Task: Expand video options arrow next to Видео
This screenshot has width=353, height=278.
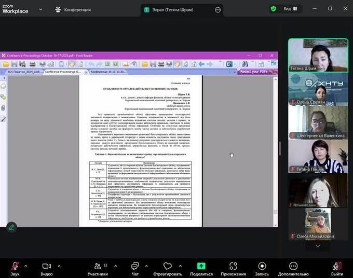Action: [59, 265]
